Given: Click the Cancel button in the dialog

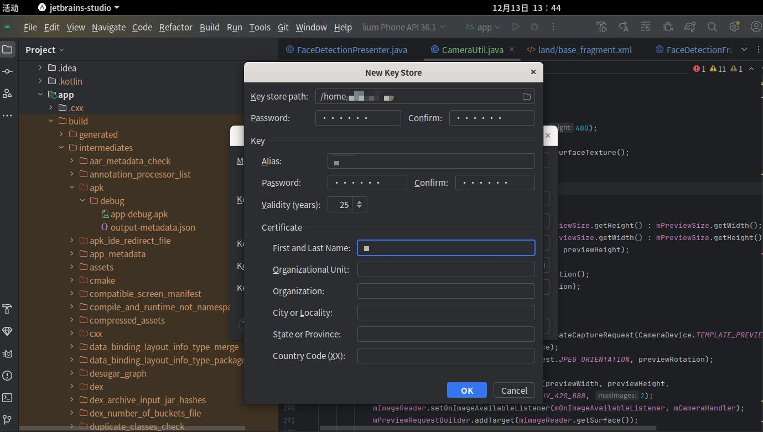Looking at the screenshot, I should (x=513, y=390).
